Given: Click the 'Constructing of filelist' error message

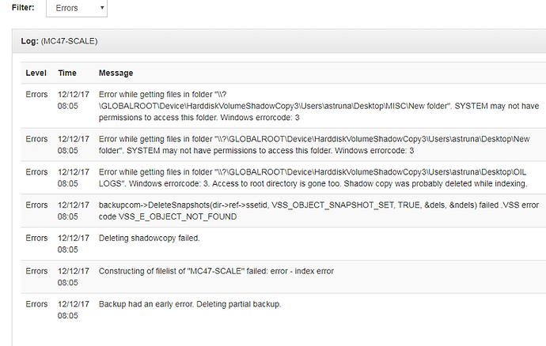Looking at the screenshot, I should 216,271.
